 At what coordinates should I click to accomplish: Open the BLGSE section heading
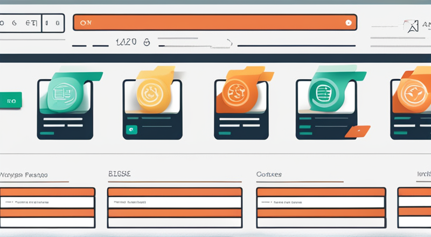119,174
